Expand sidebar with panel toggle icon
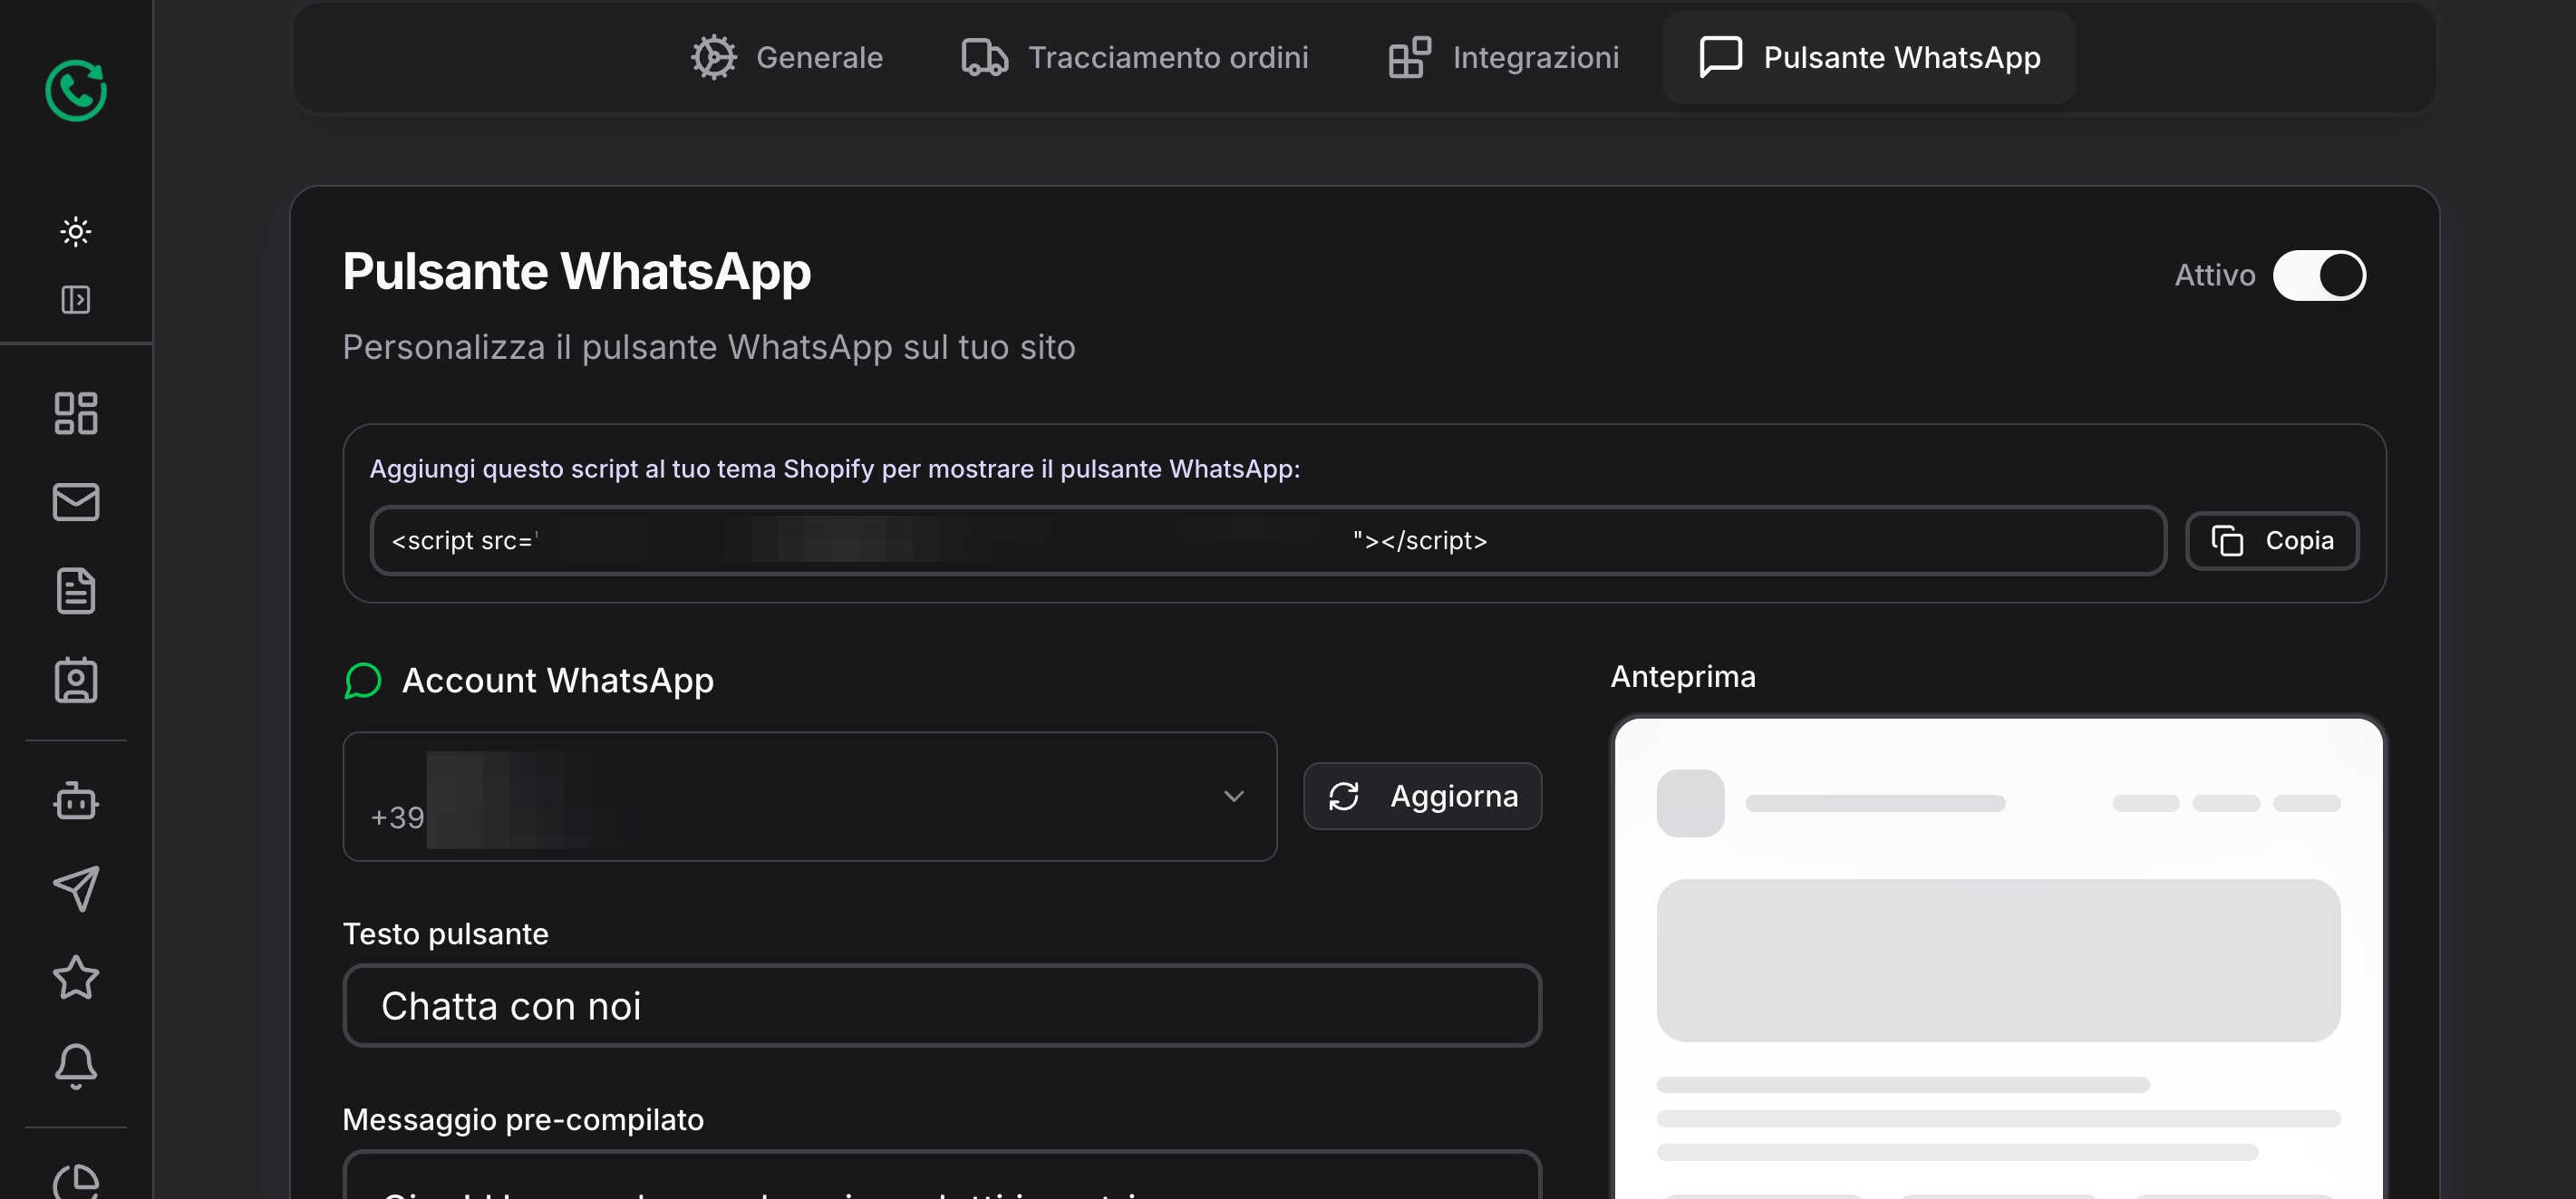2576x1199 pixels. click(76, 300)
